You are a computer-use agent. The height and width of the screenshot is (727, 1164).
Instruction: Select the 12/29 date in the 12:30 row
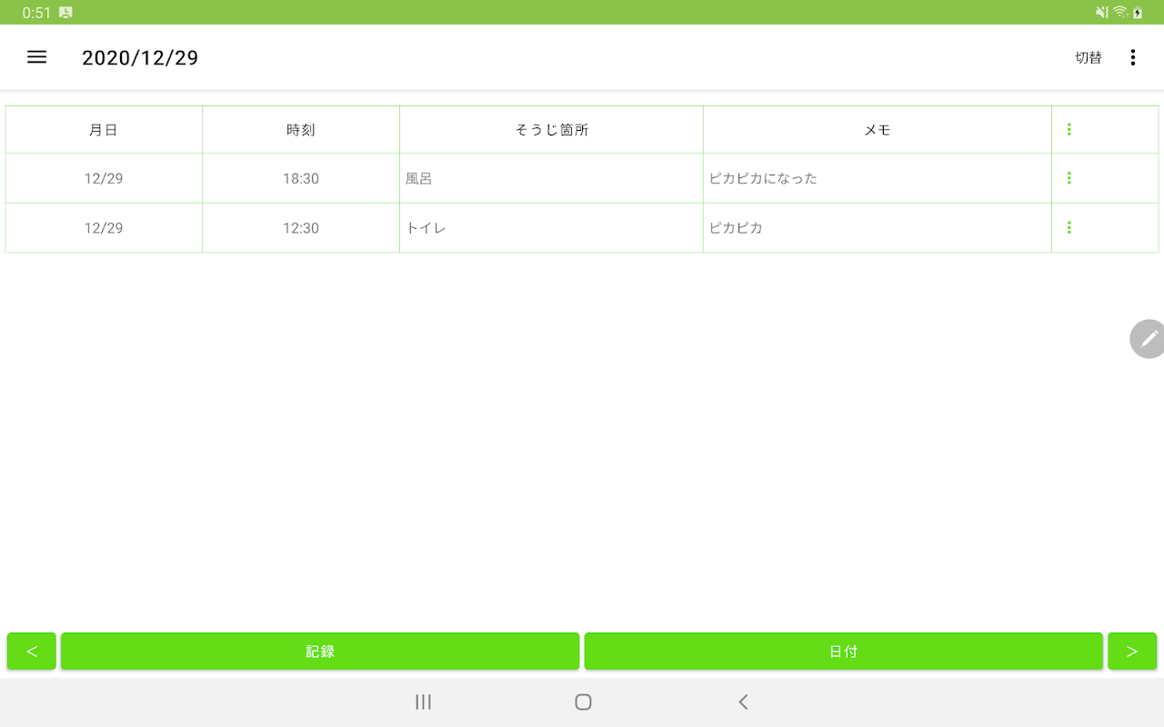tap(104, 227)
